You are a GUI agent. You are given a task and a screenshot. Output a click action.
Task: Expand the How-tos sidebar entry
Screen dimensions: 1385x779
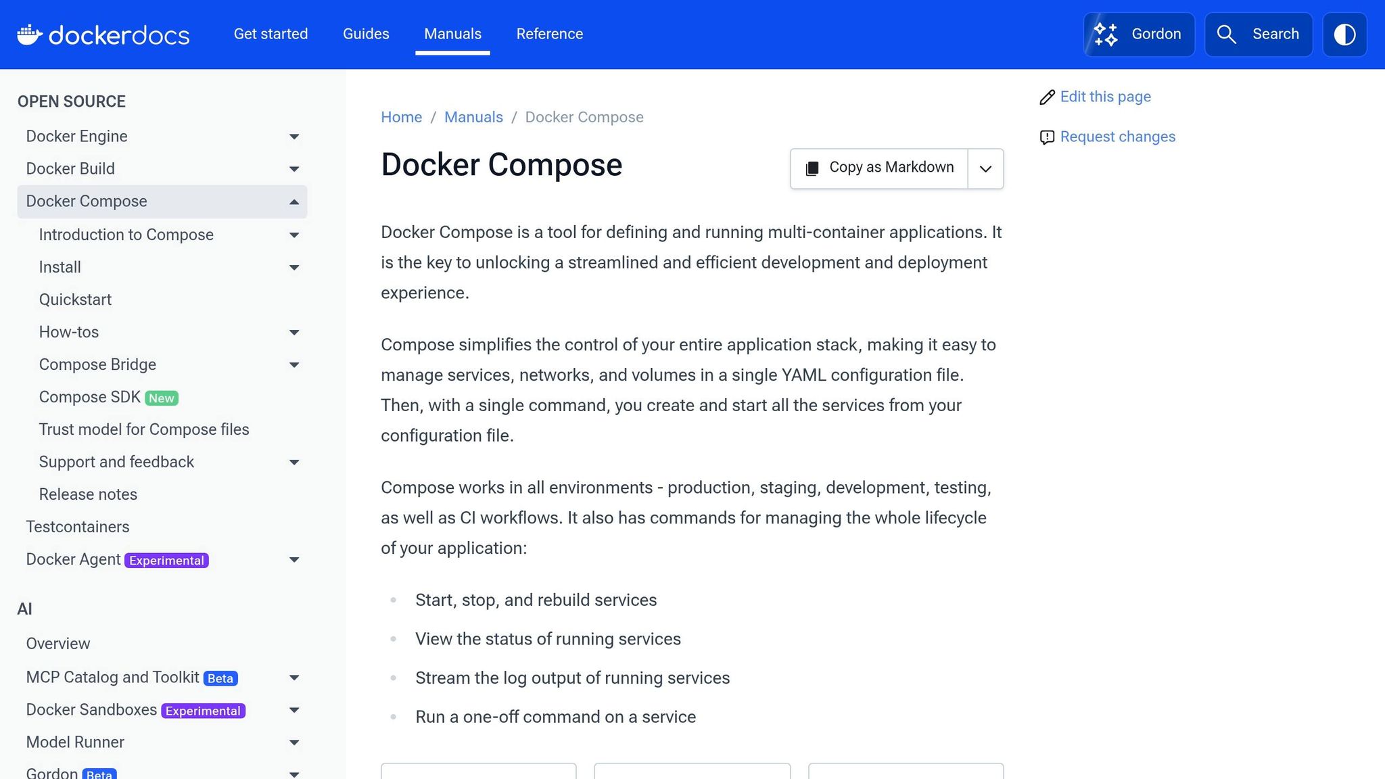click(294, 332)
